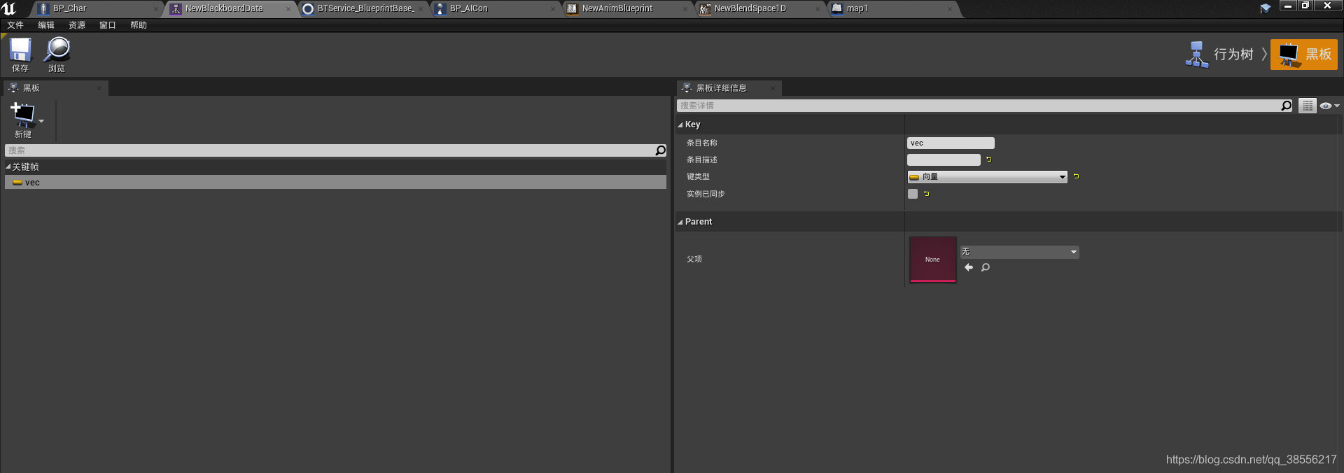Click the tutorial graduation cap icon
This screenshot has width=1344, height=473.
point(1265,8)
